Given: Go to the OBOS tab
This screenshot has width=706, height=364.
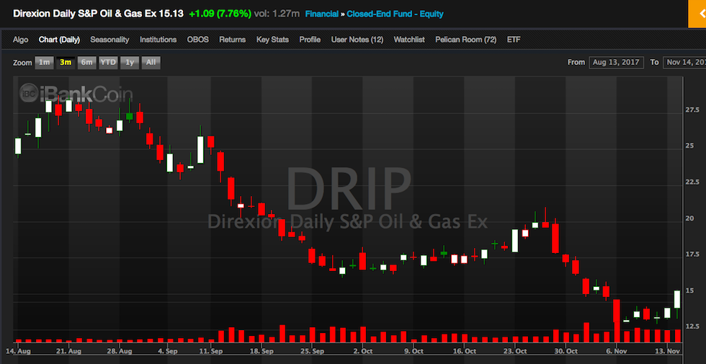Looking at the screenshot, I should (198, 40).
